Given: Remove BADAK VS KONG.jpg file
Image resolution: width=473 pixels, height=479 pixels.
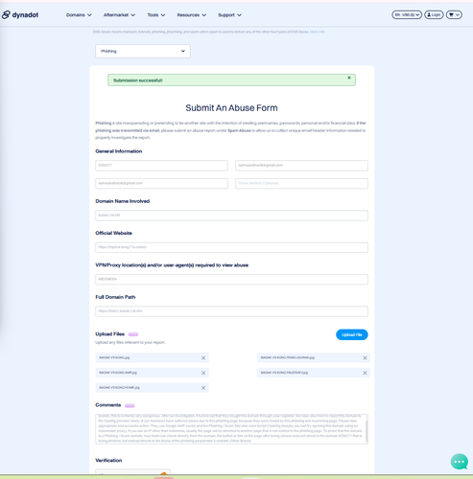Looking at the screenshot, I should coord(203,358).
